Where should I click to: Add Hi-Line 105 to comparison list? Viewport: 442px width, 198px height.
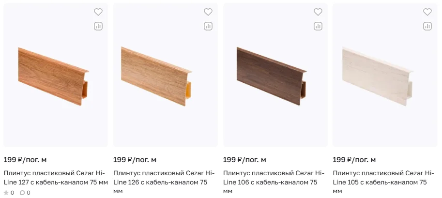click(x=427, y=26)
